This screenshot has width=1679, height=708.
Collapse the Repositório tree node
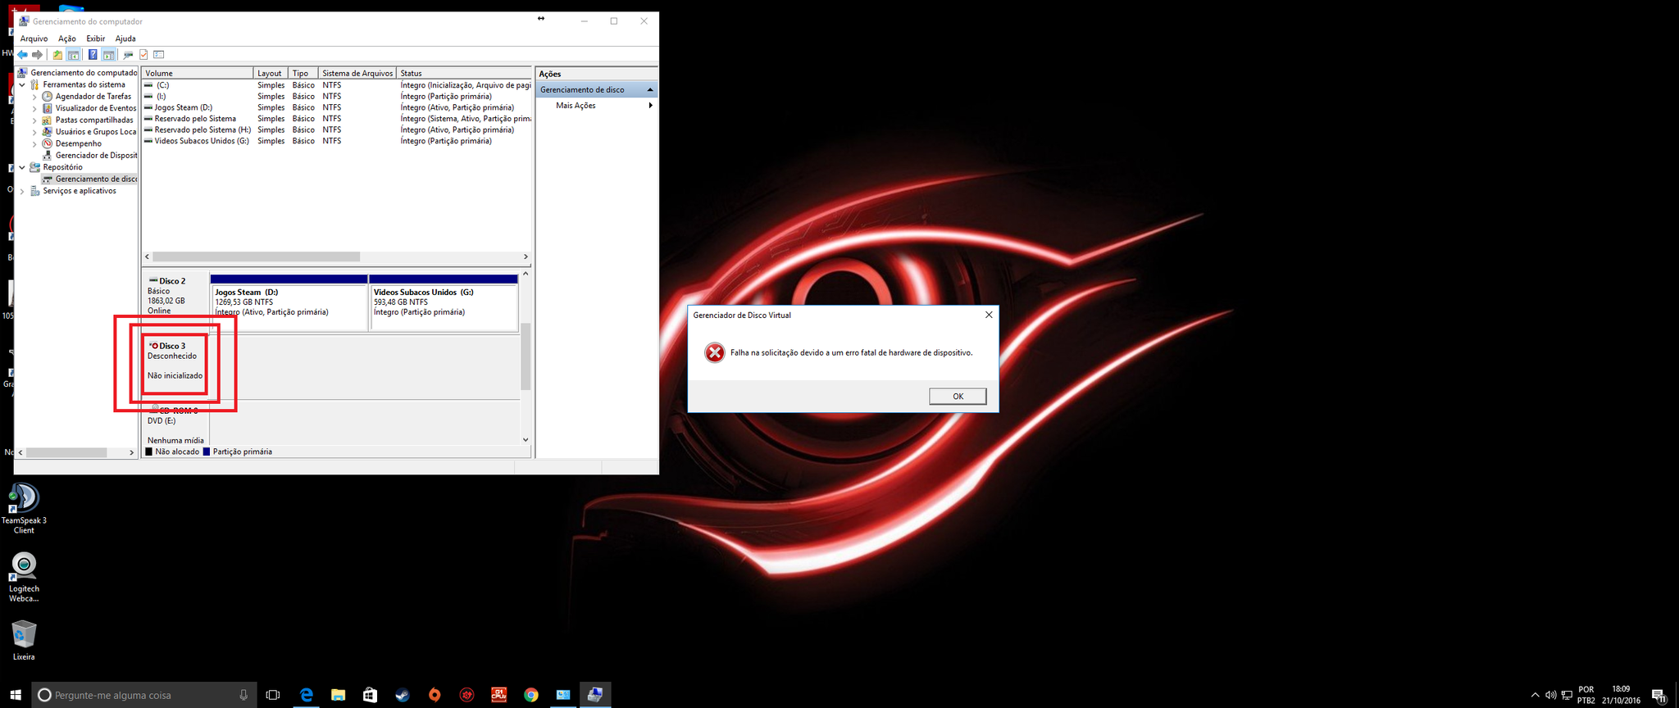[22, 167]
